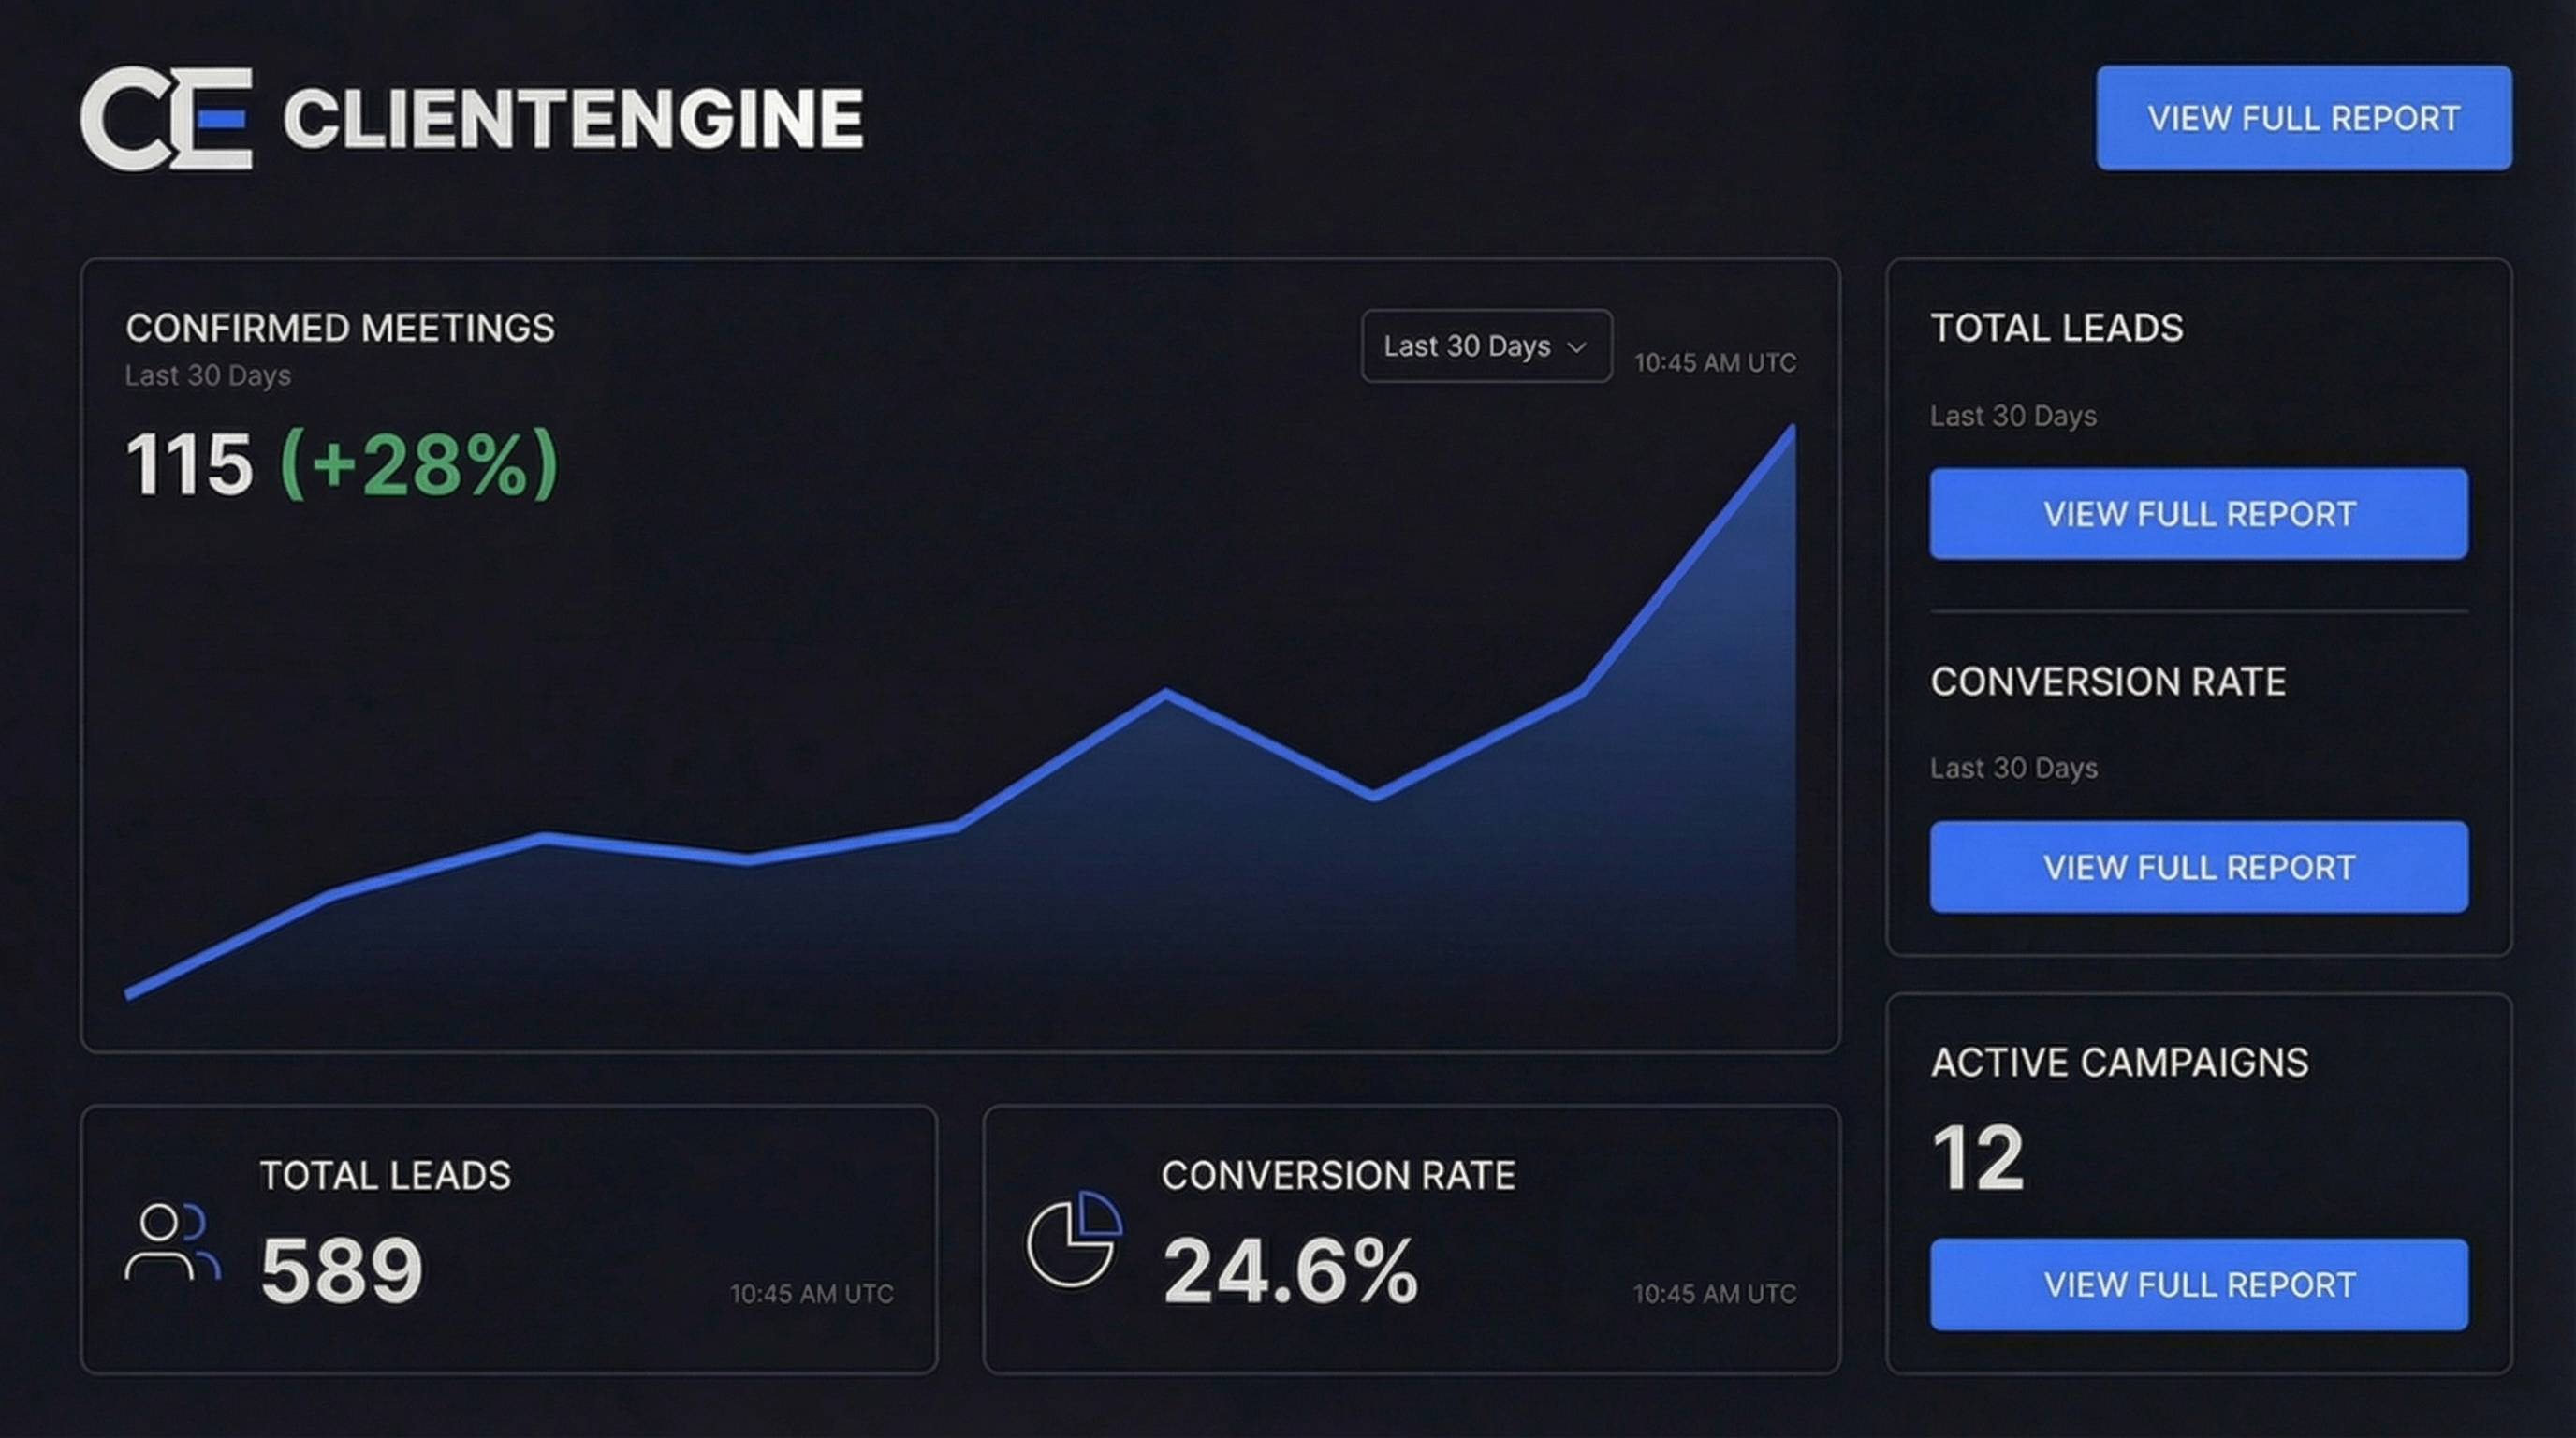Click the Confirmed Meetings heading

pyautogui.click(x=340, y=328)
